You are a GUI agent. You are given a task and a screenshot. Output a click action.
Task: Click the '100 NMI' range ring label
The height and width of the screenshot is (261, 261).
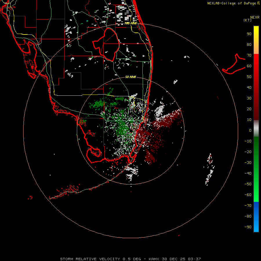point(130,23)
